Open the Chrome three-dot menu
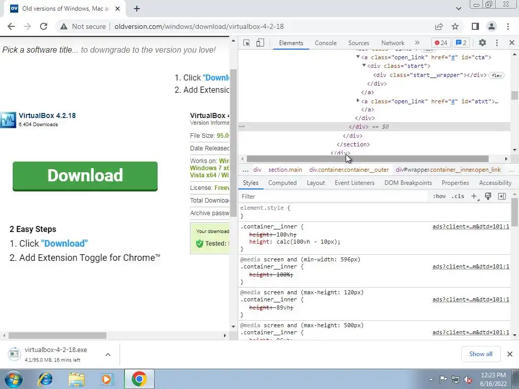The image size is (519, 389). pos(508,26)
